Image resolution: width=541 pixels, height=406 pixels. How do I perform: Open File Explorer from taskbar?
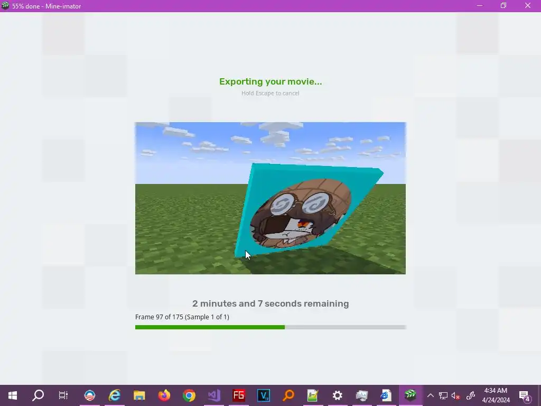coord(139,395)
